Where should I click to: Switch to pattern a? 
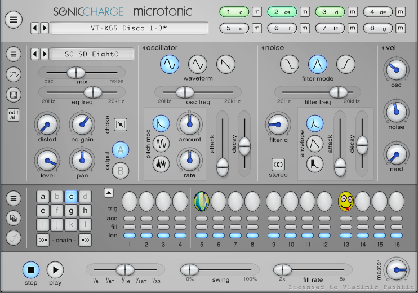tap(43, 197)
